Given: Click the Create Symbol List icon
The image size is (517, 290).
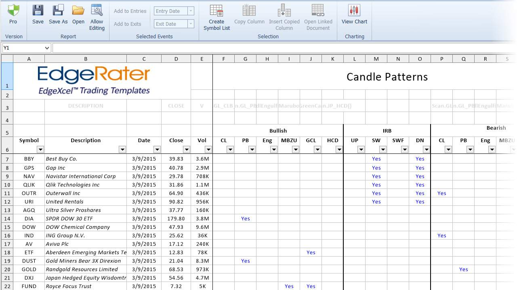Looking at the screenshot, I should point(216,10).
